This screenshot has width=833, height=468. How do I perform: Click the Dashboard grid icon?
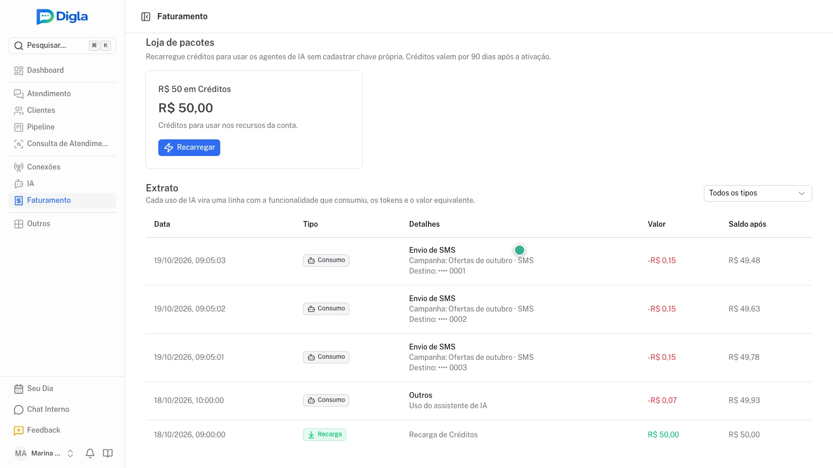pos(19,71)
